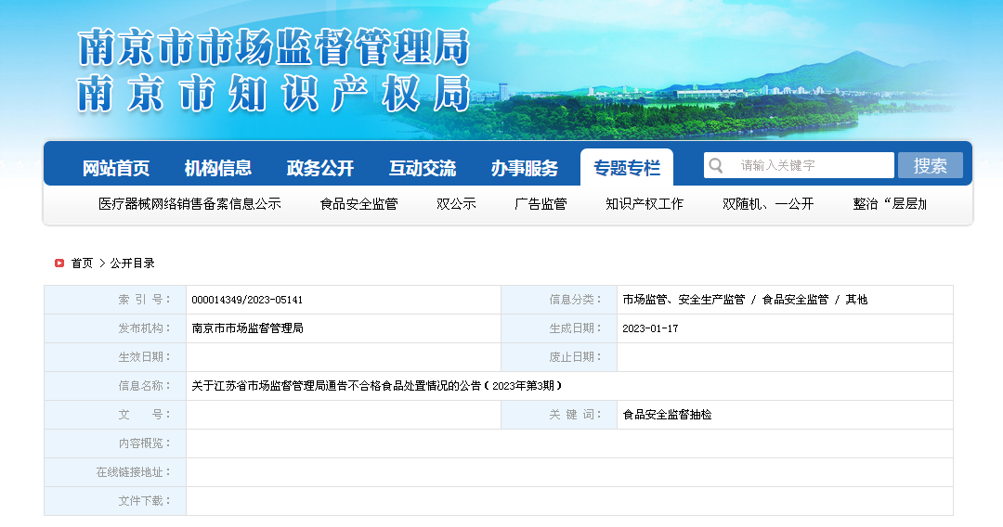
Task: Click the magnifier icon in the search box
Action: [716, 166]
